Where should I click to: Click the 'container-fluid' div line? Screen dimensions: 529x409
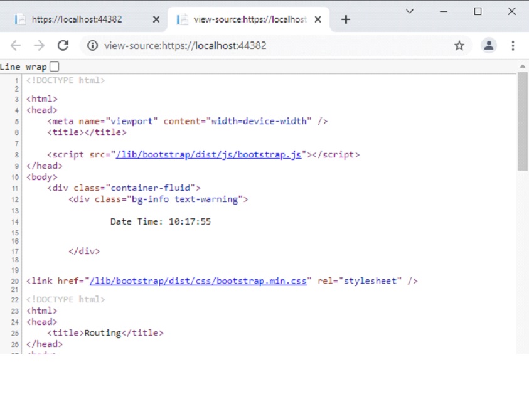[124, 188]
